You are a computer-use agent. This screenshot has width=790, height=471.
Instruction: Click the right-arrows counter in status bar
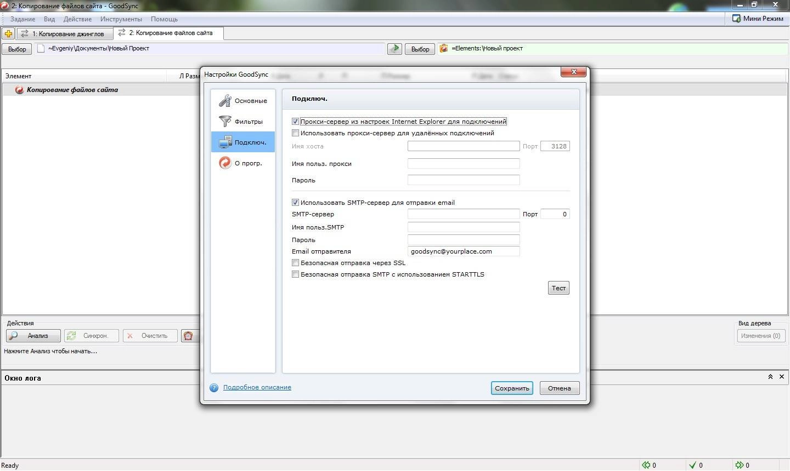[742, 465]
